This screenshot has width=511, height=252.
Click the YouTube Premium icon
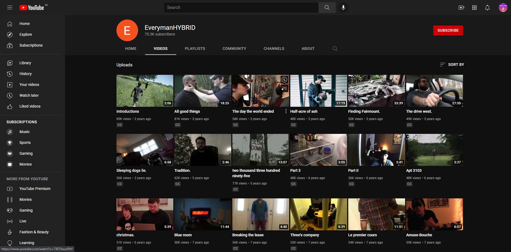(x=10, y=189)
